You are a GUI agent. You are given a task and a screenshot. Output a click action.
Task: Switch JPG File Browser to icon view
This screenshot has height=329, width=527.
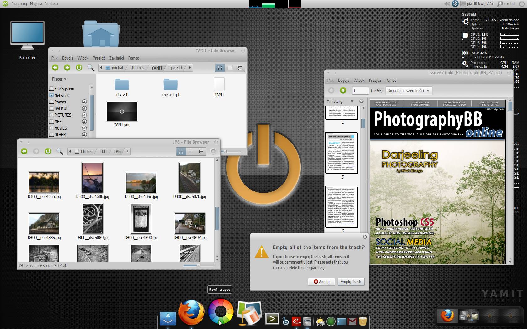pyautogui.click(x=181, y=151)
